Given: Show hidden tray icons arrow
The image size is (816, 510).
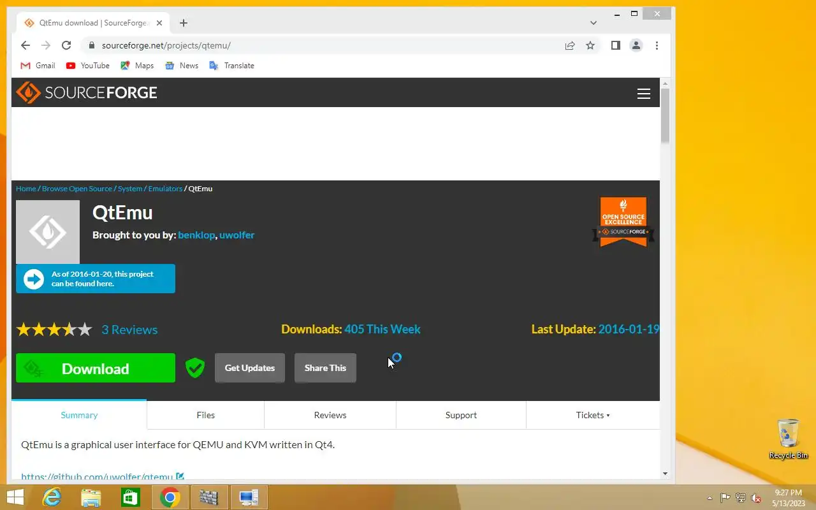Looking at the screenshot, I should click(710, 498).
